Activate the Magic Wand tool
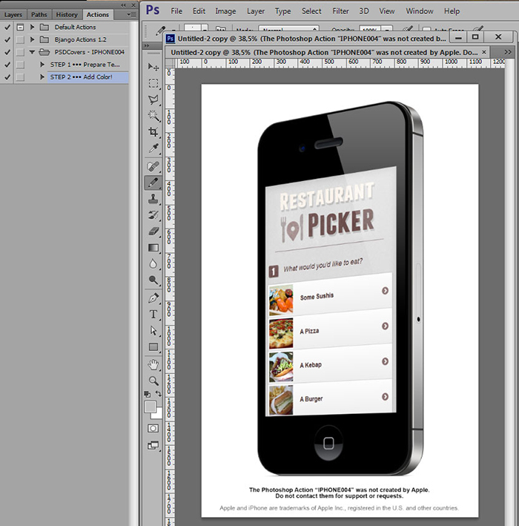Screen dimensions: 519x526 tap(153, 116)
